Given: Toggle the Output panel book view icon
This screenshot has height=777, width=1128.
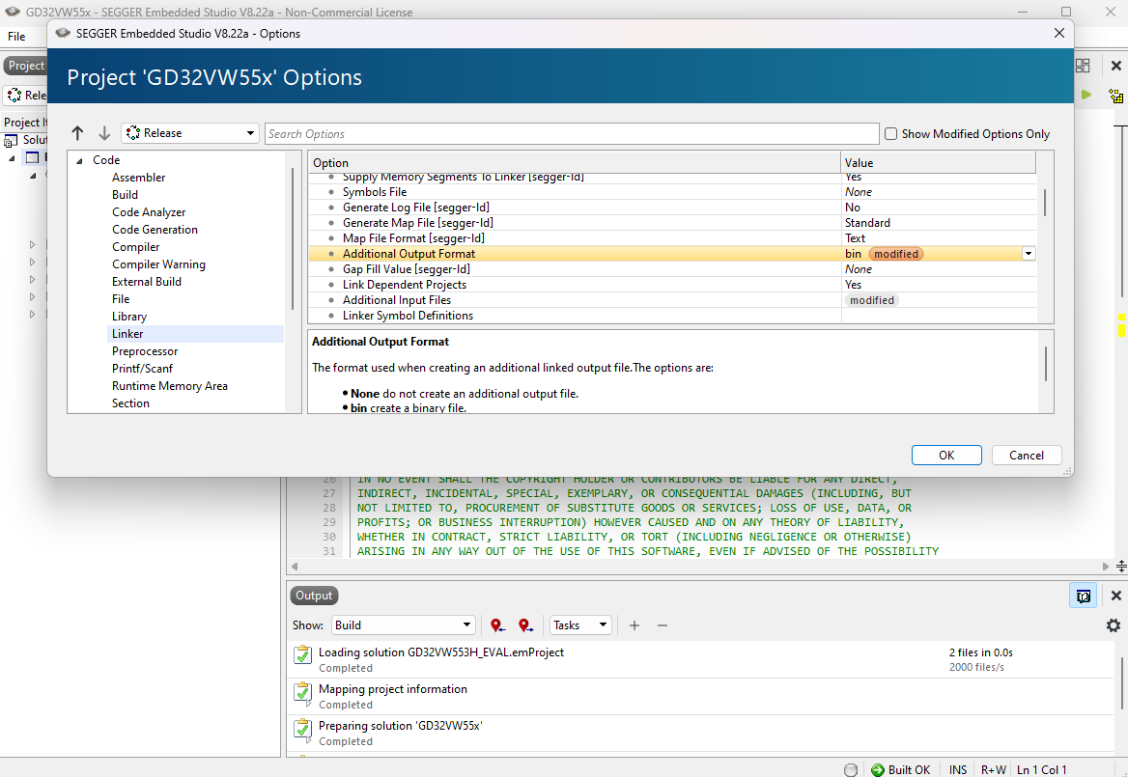Looking at the screenshot, I should point(1083,596).
